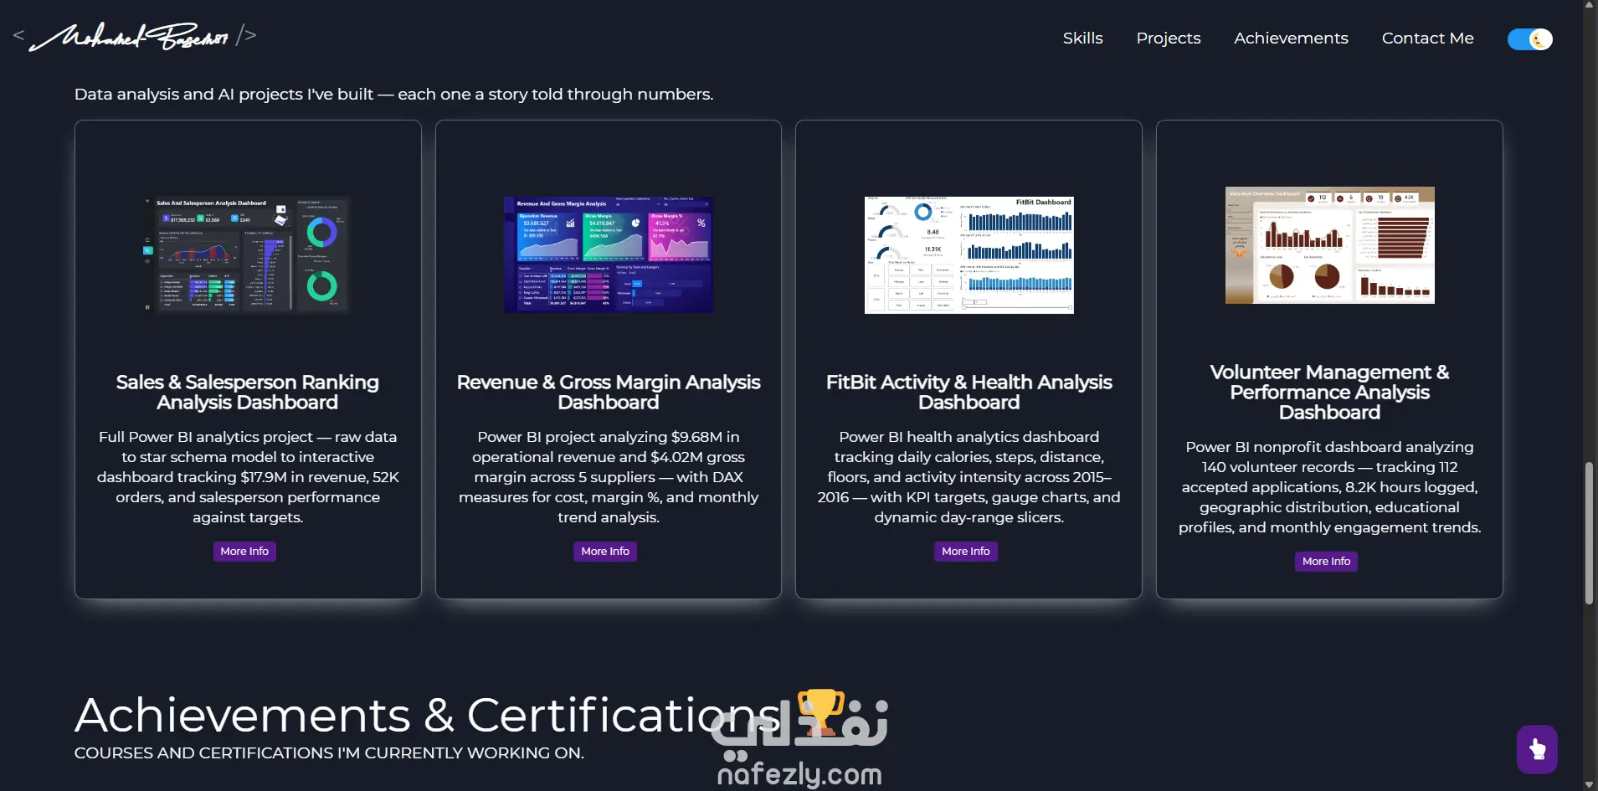
Task: Select the Volunteer Management & Performance title
Action: (1330, 393)
